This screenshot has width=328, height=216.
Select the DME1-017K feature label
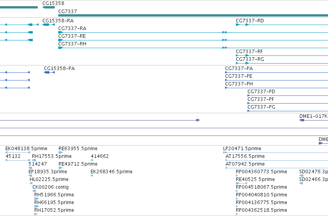click(x=313, y=116)
